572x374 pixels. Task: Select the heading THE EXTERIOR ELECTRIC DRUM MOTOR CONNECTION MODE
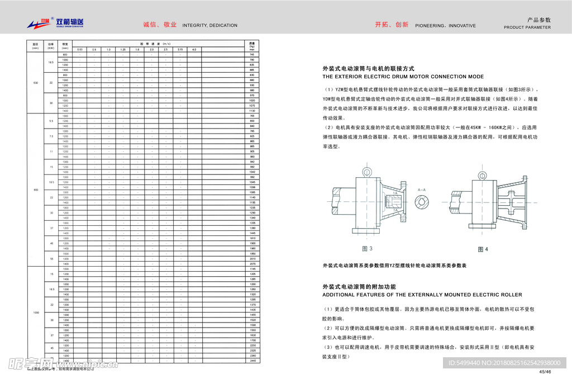tap(403, 77)
